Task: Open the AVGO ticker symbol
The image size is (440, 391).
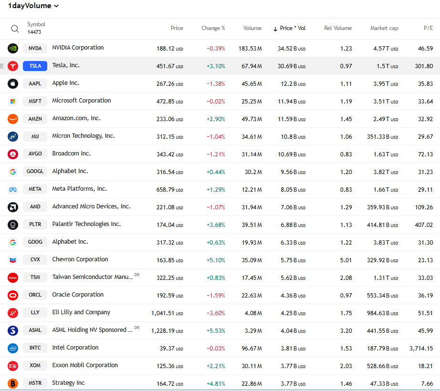Action: [35, 154]
